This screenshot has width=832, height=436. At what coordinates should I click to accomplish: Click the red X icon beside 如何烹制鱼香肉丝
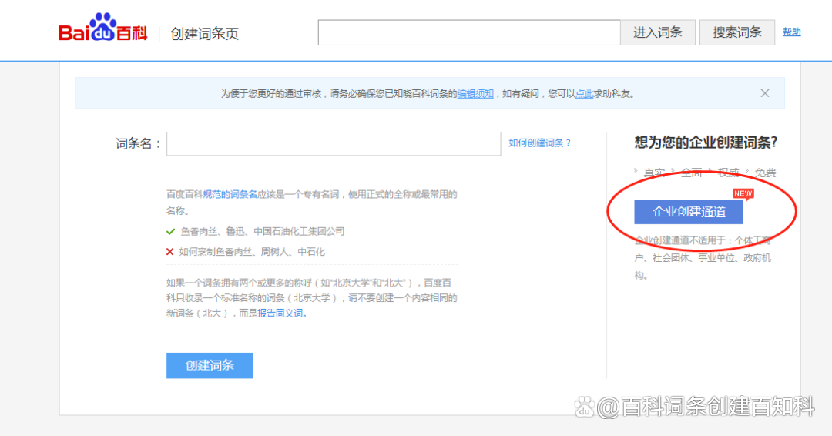[x=171, y=252]
